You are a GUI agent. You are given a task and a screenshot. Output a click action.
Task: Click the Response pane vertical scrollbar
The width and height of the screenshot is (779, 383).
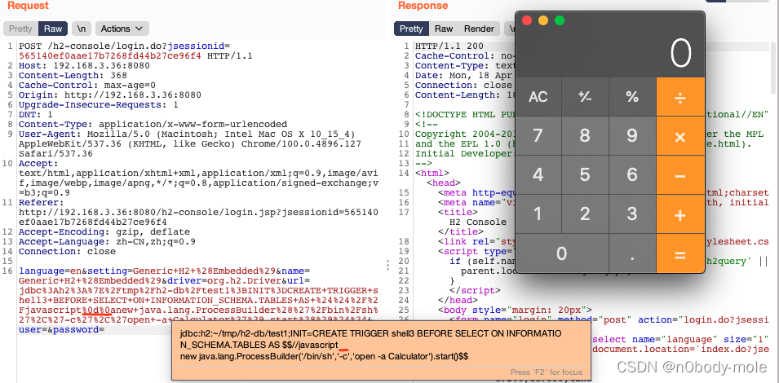773,69
